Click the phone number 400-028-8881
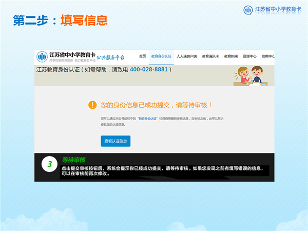 [x=149, y=69]
